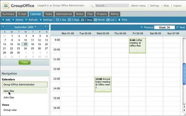Open the 13:00 Annual board meeting event
Screen dimensions: 186x116
[x=103, y=85]
